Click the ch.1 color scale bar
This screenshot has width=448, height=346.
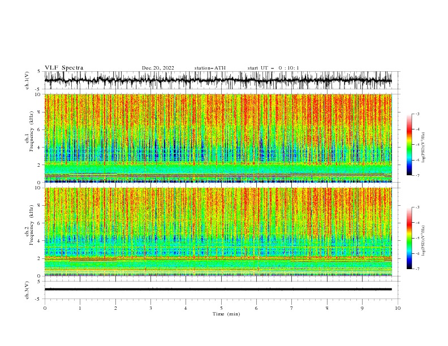pos(409,145)
